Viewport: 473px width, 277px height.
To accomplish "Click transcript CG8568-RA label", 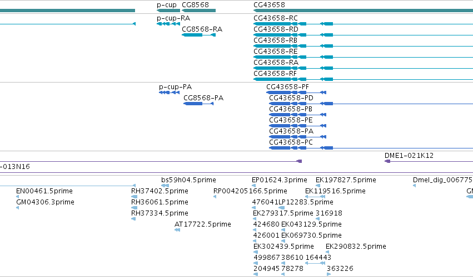I will tap(202, 29).
